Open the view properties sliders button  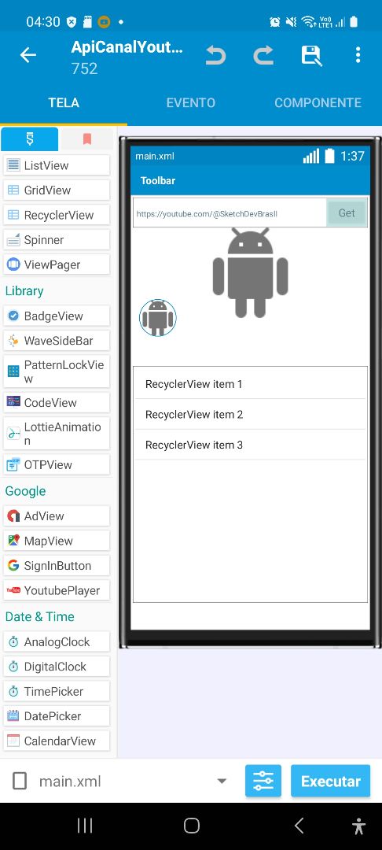click(263, 782)
